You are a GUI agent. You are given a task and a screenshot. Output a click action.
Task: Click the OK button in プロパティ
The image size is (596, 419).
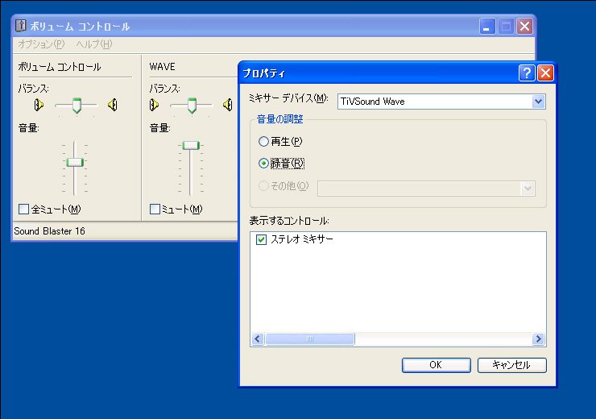coord(436,365)
